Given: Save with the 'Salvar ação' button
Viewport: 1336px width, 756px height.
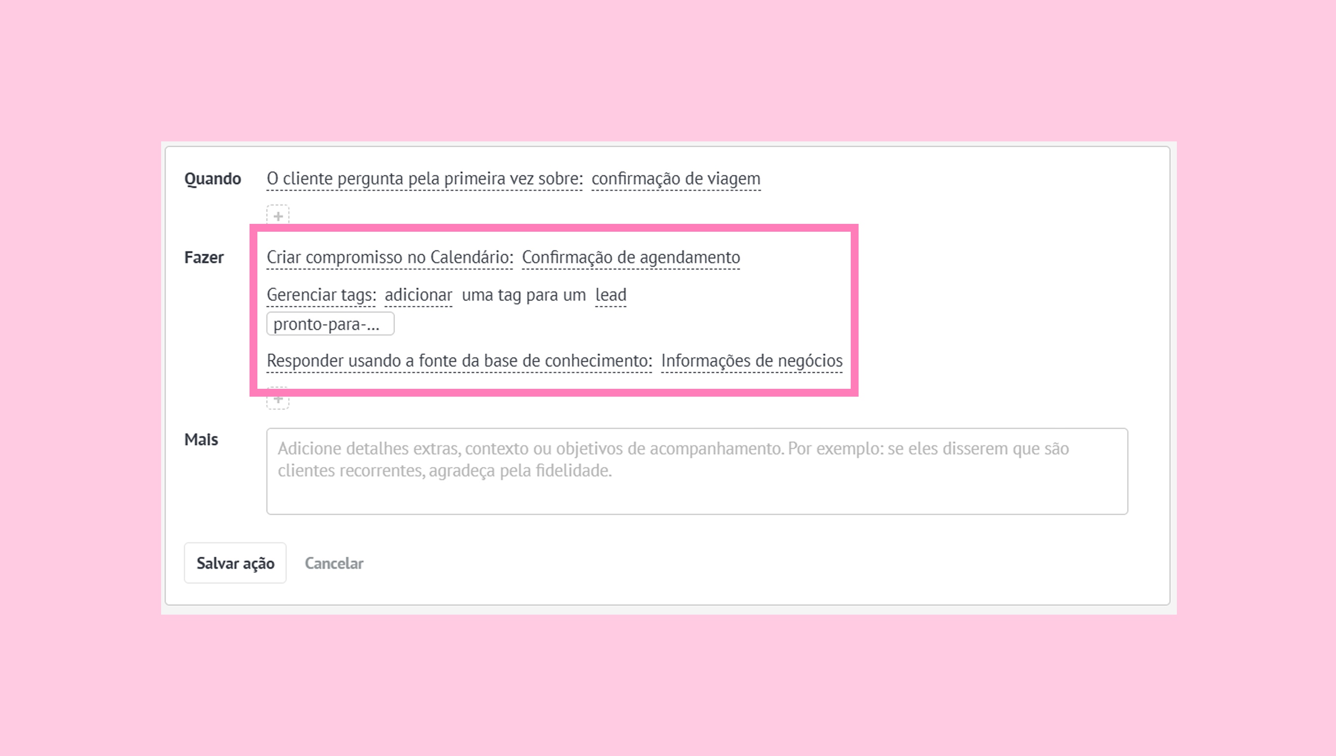Looking at the screenshot, I should click(x=235, y=564).
